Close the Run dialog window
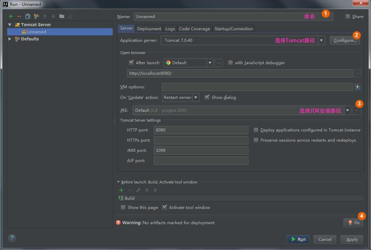This screenshot has width=371, height=250. [x=360, y=3]
